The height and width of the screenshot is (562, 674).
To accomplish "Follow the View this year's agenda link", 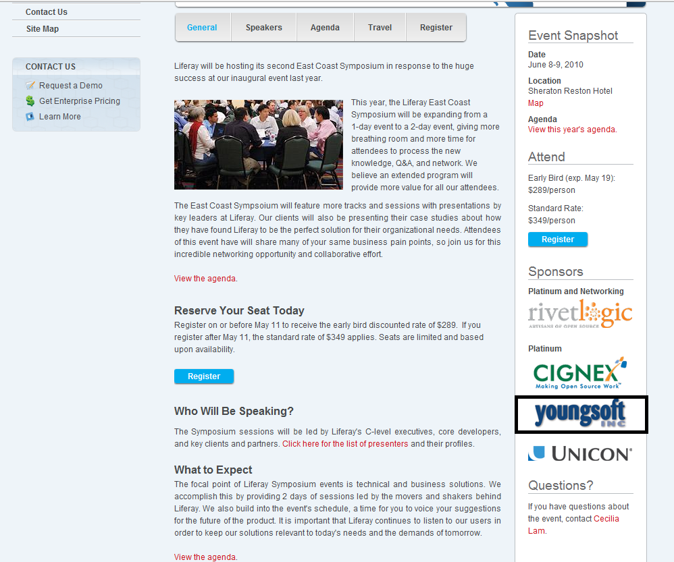I will click(571, 130).
